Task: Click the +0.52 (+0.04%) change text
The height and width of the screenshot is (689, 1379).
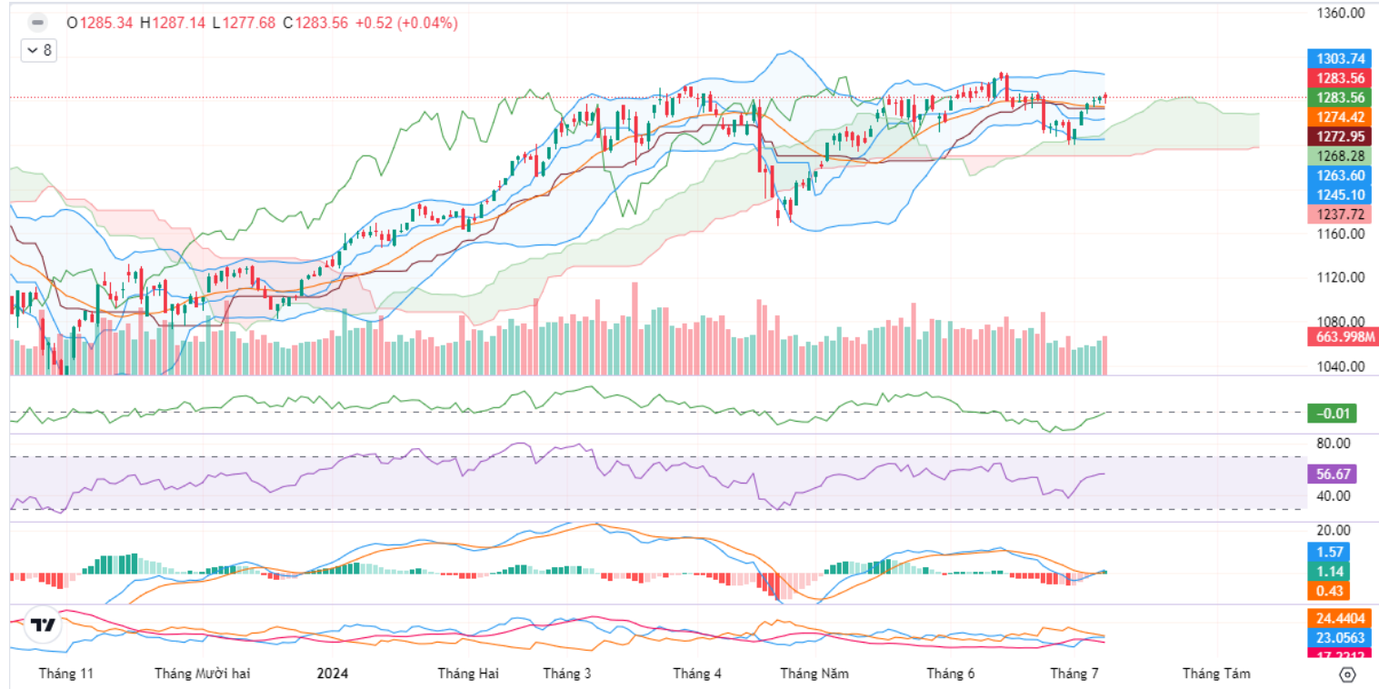Action: [405, 23]
